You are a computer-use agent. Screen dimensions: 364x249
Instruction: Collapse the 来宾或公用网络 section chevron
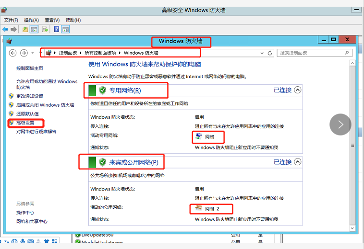[298, 162]
